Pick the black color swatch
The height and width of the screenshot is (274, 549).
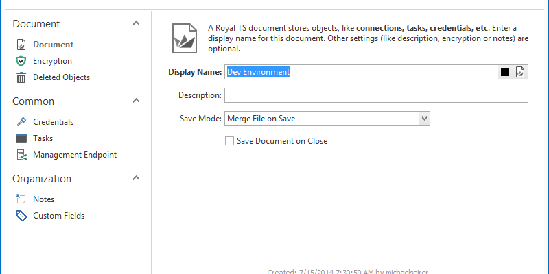[x=505, y=72]
